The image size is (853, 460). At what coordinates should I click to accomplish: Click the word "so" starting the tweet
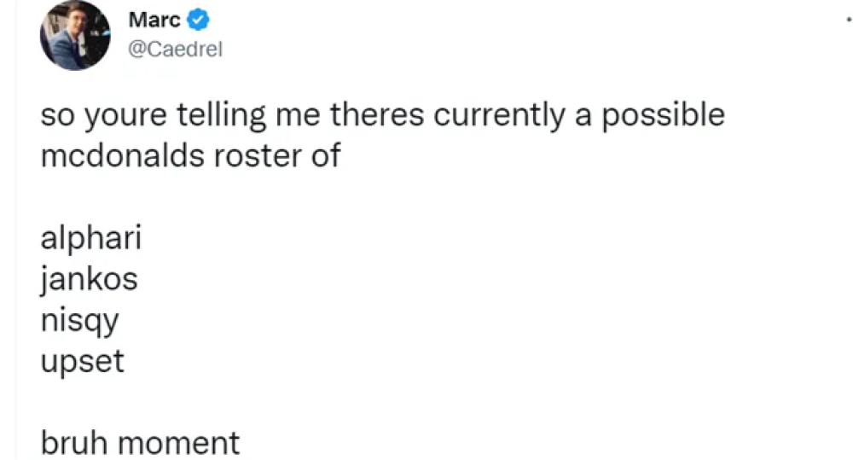pyautogui.click(x=57, y=115)
